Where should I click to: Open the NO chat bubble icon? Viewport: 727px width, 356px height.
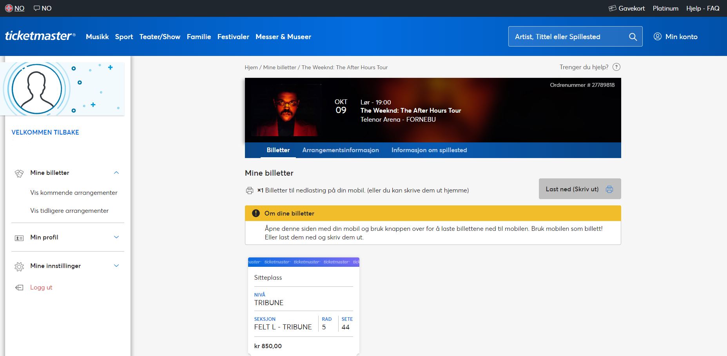pyautogui.click(x=36, y=8)
